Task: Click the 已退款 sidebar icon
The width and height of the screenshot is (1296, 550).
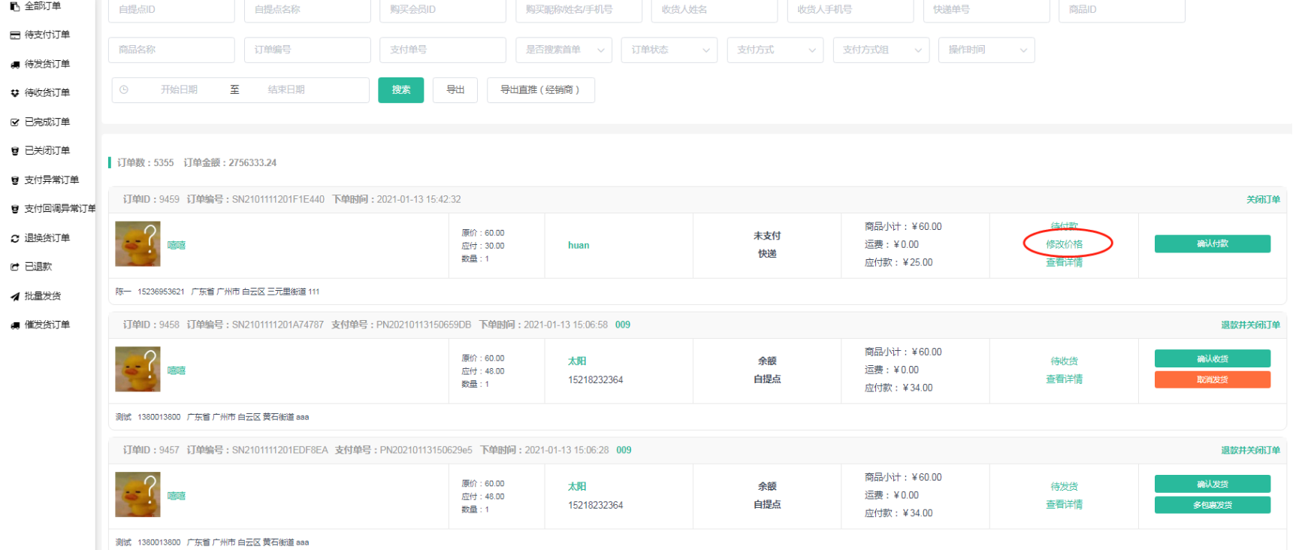Action: tap(15, 267)
